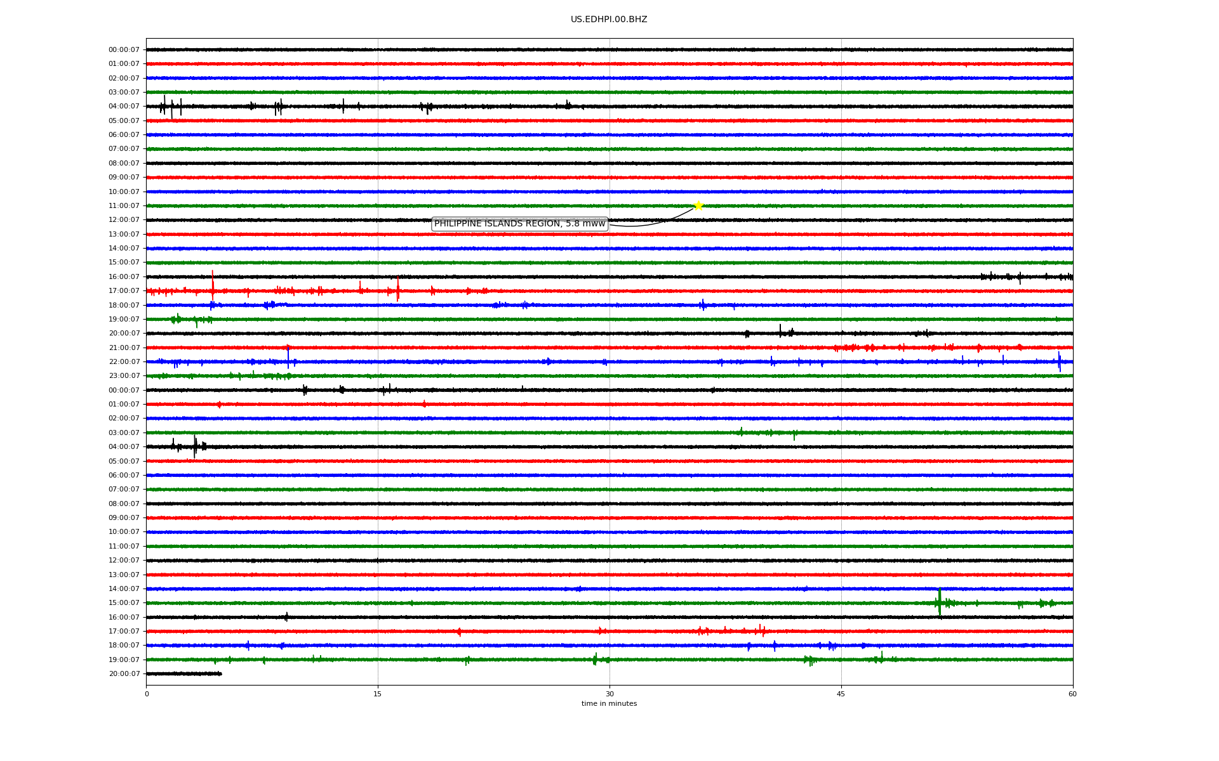Click the tall red spike on 17:00:07 trace
Screen dimensions: 1219x761
(x=212, y=284)
